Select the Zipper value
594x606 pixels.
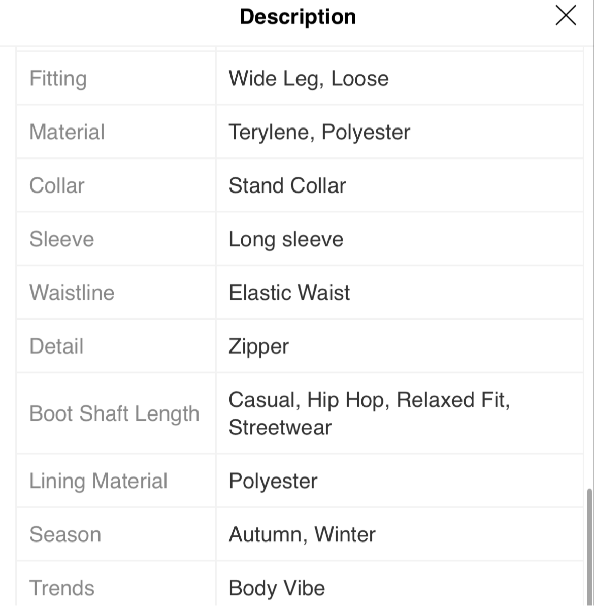(259, 346)
